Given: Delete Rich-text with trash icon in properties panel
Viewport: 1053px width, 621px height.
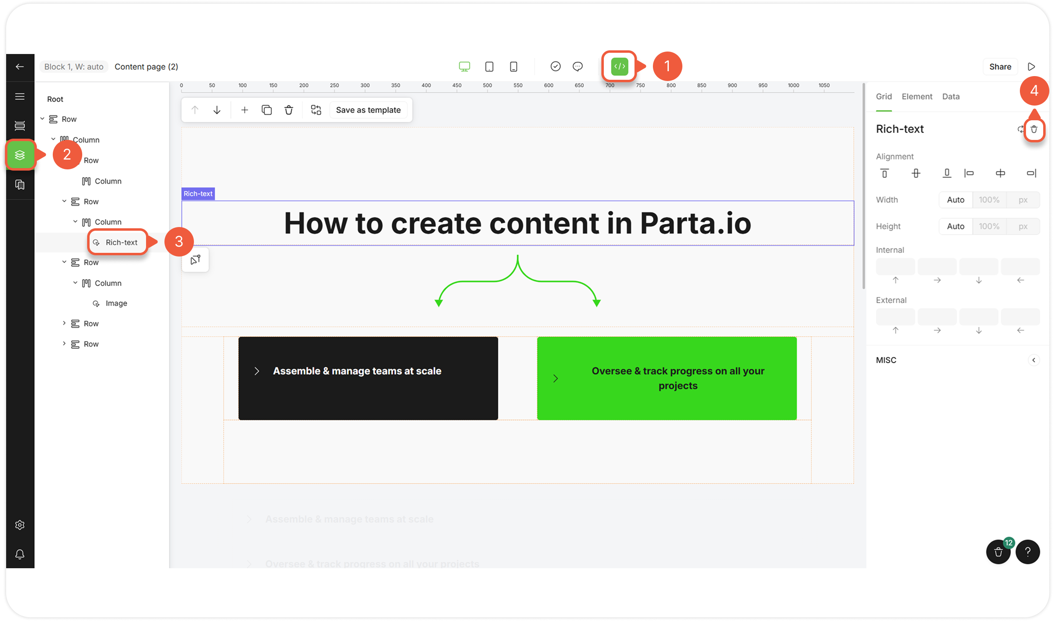Looking at the screenshot, I should (x=1034, y=129).
